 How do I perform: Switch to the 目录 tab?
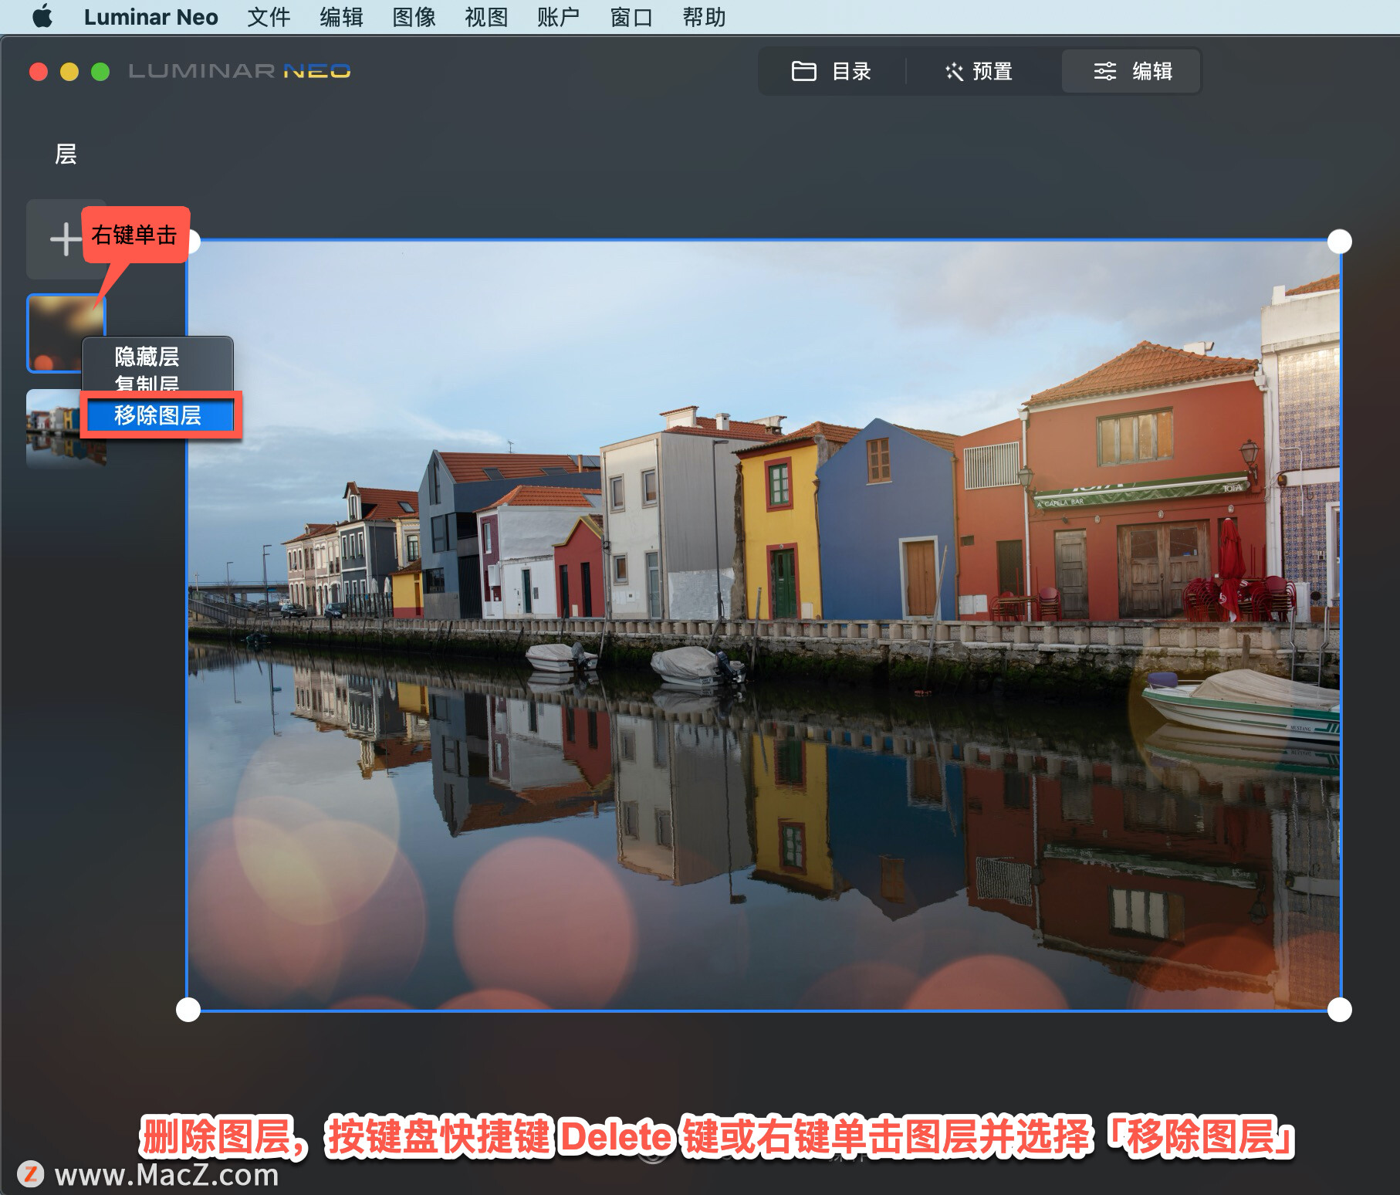[832, 71]
